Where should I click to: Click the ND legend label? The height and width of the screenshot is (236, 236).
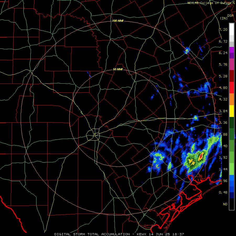click(x=225, y=204)
